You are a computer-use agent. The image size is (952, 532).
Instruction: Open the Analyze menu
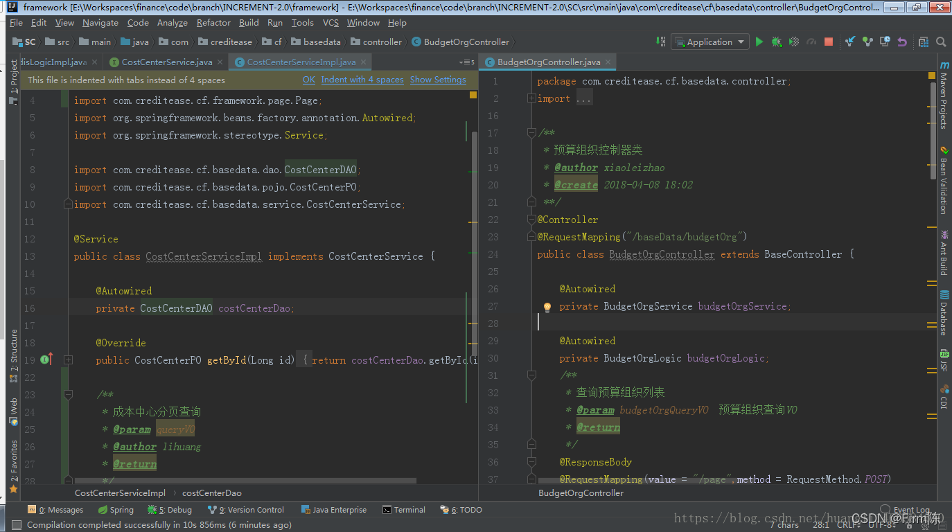coord(173,22)
